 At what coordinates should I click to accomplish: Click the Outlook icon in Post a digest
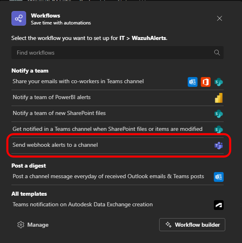(219, 177)
